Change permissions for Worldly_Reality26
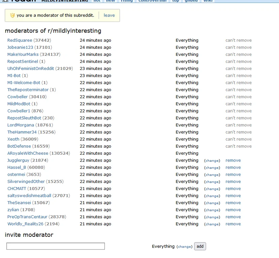This screenshot has width=279, height=258. [x=212, y=224]
